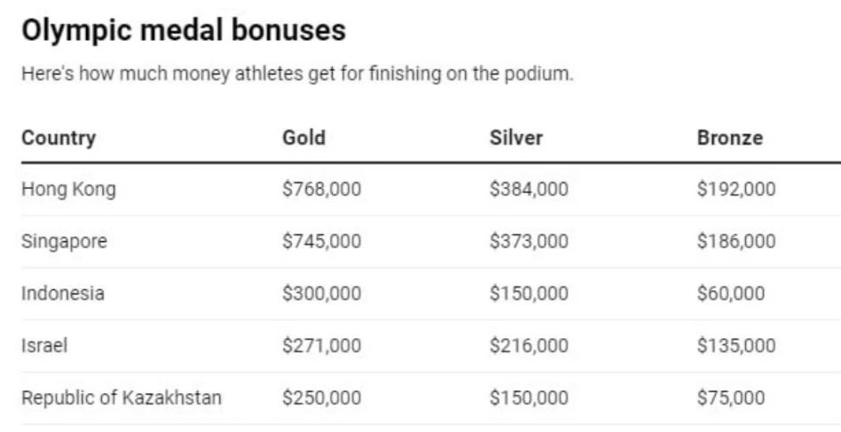Select the Silver column header

click(515, 137)
